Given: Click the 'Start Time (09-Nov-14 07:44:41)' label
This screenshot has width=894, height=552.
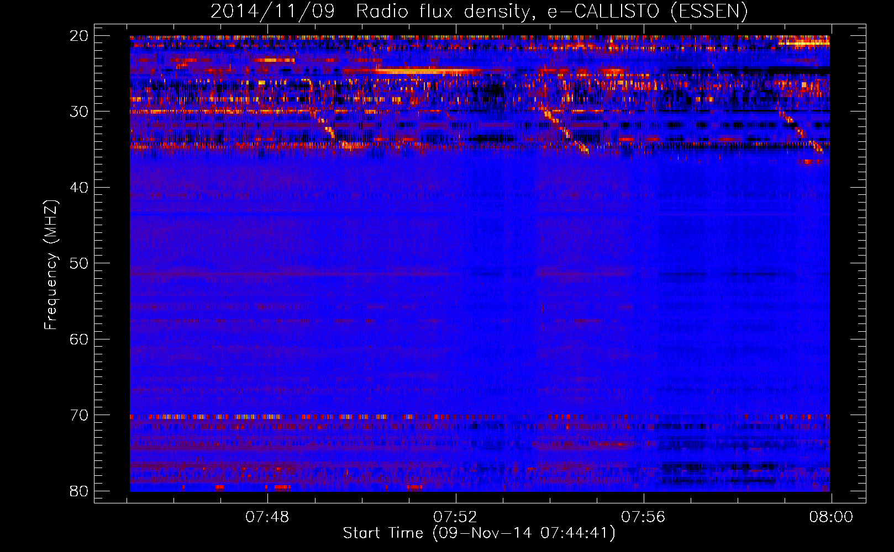Looking at the screenshot, I should click(479, 533).
